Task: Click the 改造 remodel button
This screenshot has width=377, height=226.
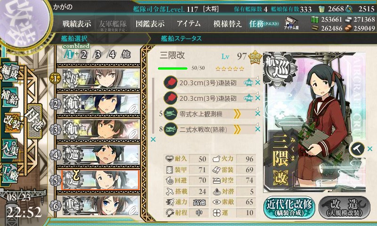Action: [x=344, y=208]
